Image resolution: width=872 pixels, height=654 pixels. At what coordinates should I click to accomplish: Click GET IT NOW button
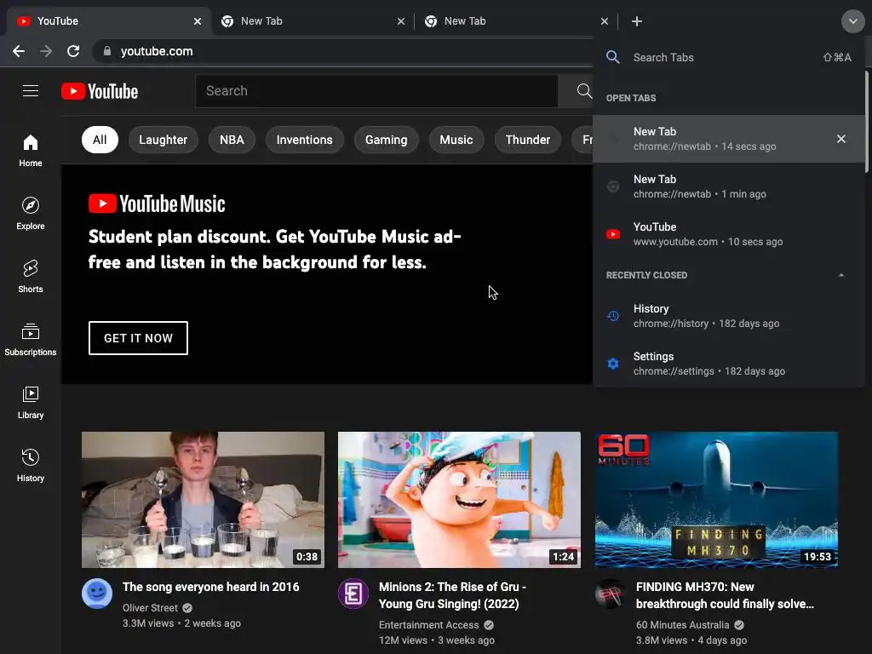[x=138, y=338]
